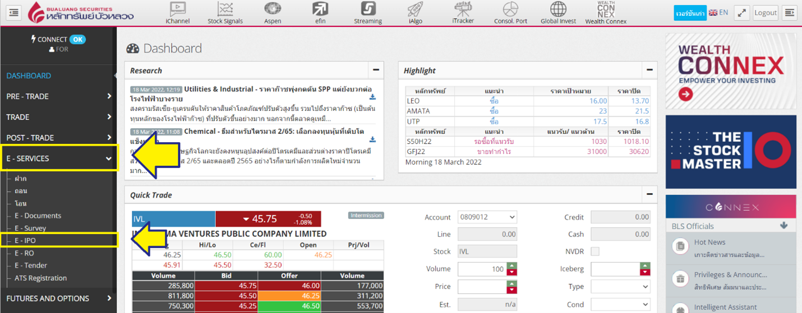
Task: Collapse the Quick Trade panel
Action: click(x=649, y=194)
